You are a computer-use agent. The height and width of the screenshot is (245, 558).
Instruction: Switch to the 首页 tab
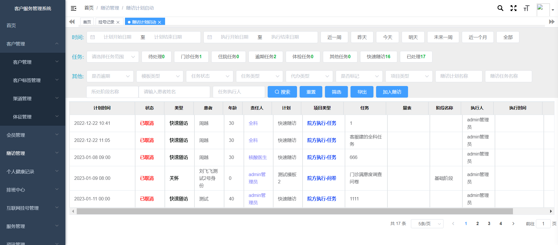click(87, 22)
